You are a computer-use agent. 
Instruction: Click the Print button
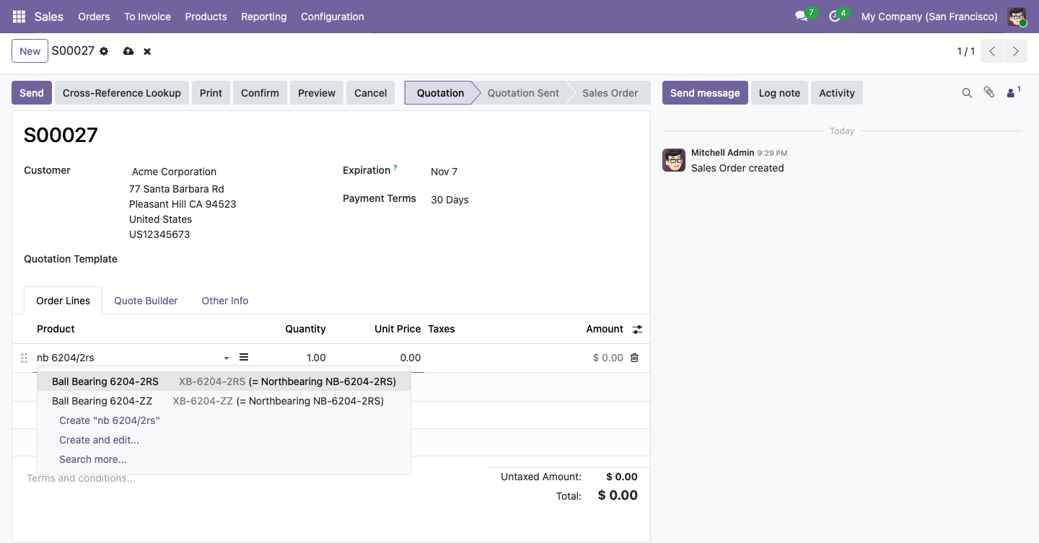211,93
